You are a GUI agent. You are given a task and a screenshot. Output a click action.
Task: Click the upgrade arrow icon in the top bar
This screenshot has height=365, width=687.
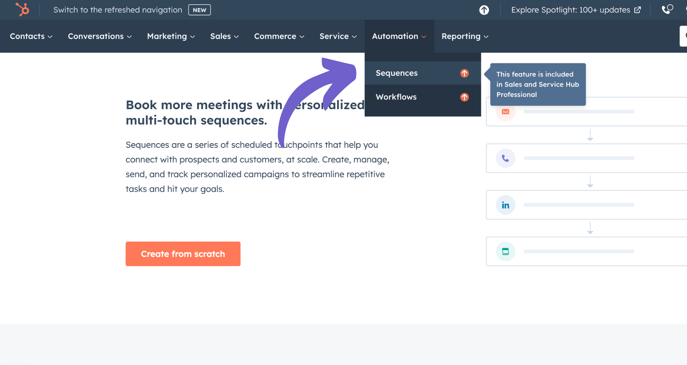484,10
